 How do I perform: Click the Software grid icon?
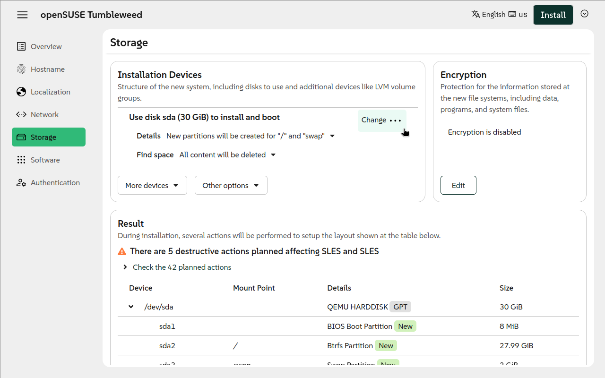(x=21, y=160)
